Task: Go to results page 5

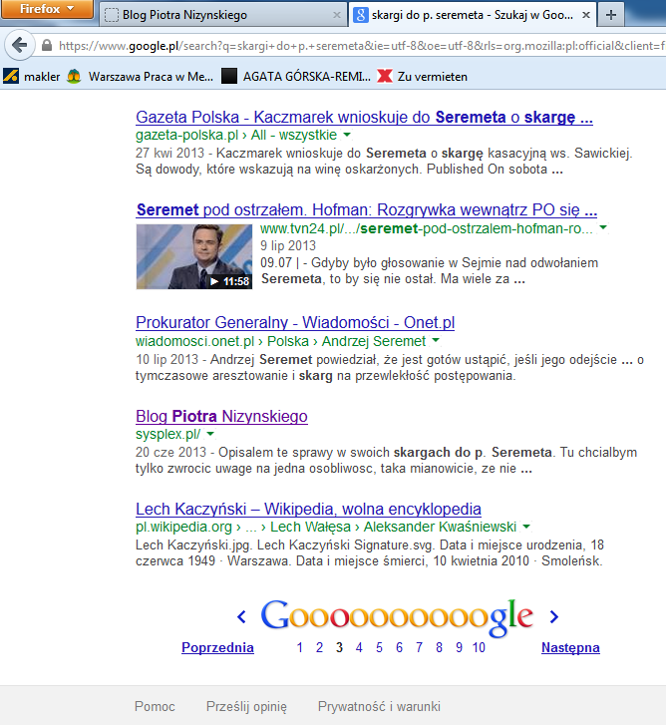Action: pos(379,647)
